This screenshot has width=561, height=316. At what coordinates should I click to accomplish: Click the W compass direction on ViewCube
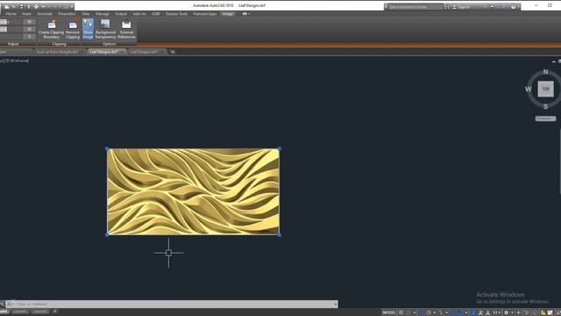pos(529,89)
